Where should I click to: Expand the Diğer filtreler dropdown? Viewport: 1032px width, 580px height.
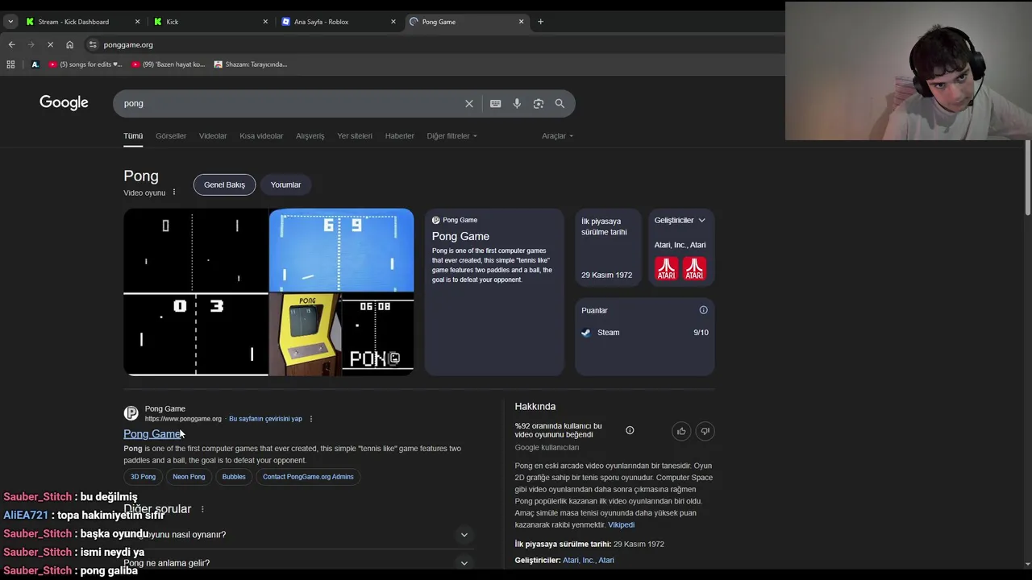pos(451,136)
